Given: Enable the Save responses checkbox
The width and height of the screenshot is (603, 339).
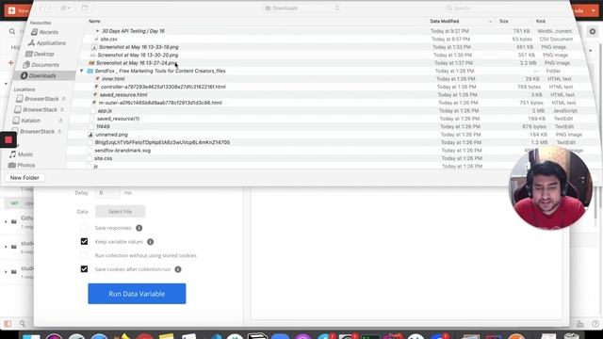Looking at the screenshot, I should [x=84, y=228].
